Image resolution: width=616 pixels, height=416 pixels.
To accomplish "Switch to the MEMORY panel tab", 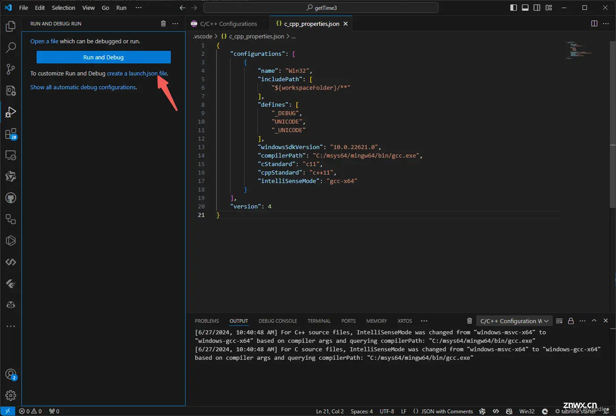I will 376,321.
